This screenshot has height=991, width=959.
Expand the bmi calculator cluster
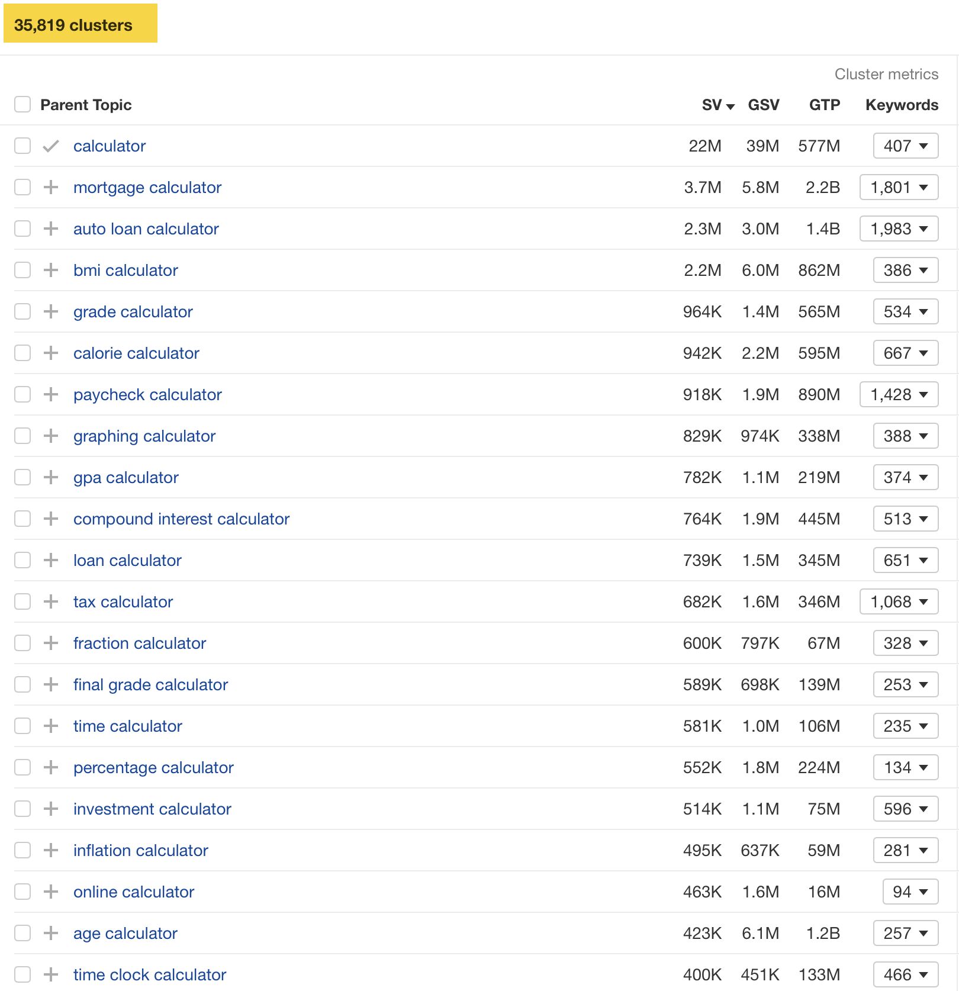[x=52, y=270]
